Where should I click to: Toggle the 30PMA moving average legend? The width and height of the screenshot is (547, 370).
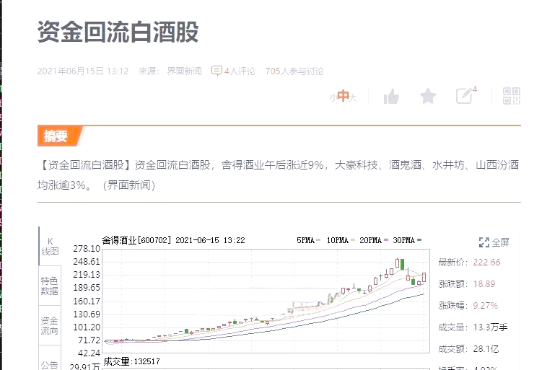[x=407, y=240]
